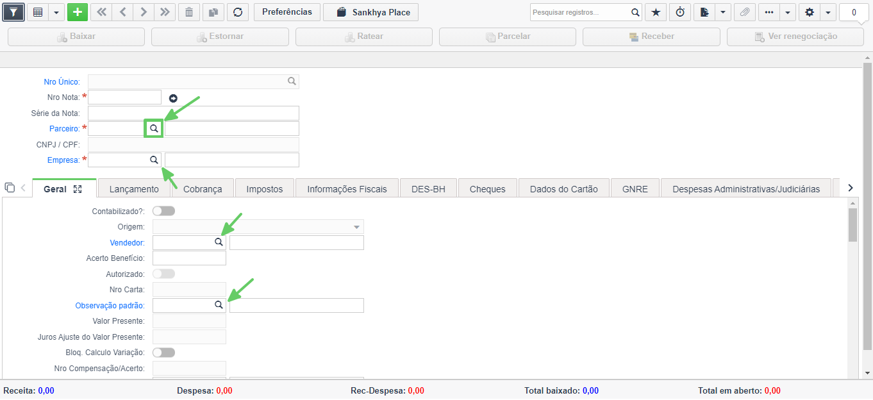Click the magnifier in Pesquisar registros

coord(635,12)
